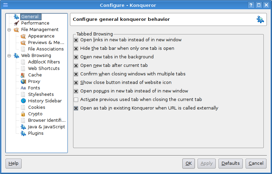Toggle 'Open as tab in existing Konqueror'
The width and height of the screenshot is (272, 174).
[x=76, y=108]
